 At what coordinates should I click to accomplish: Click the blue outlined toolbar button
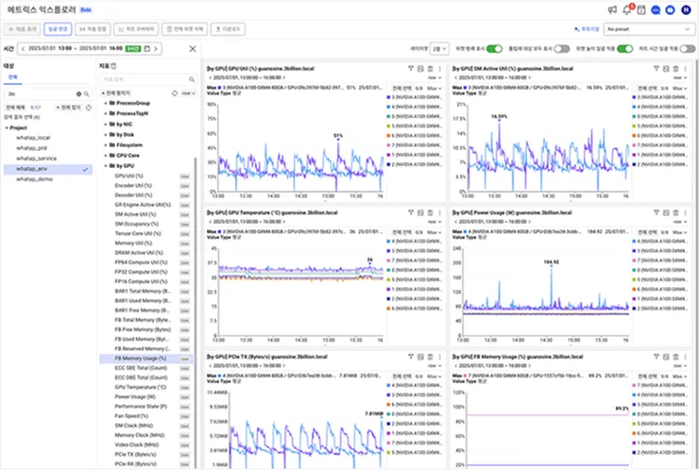pos(58,29)
